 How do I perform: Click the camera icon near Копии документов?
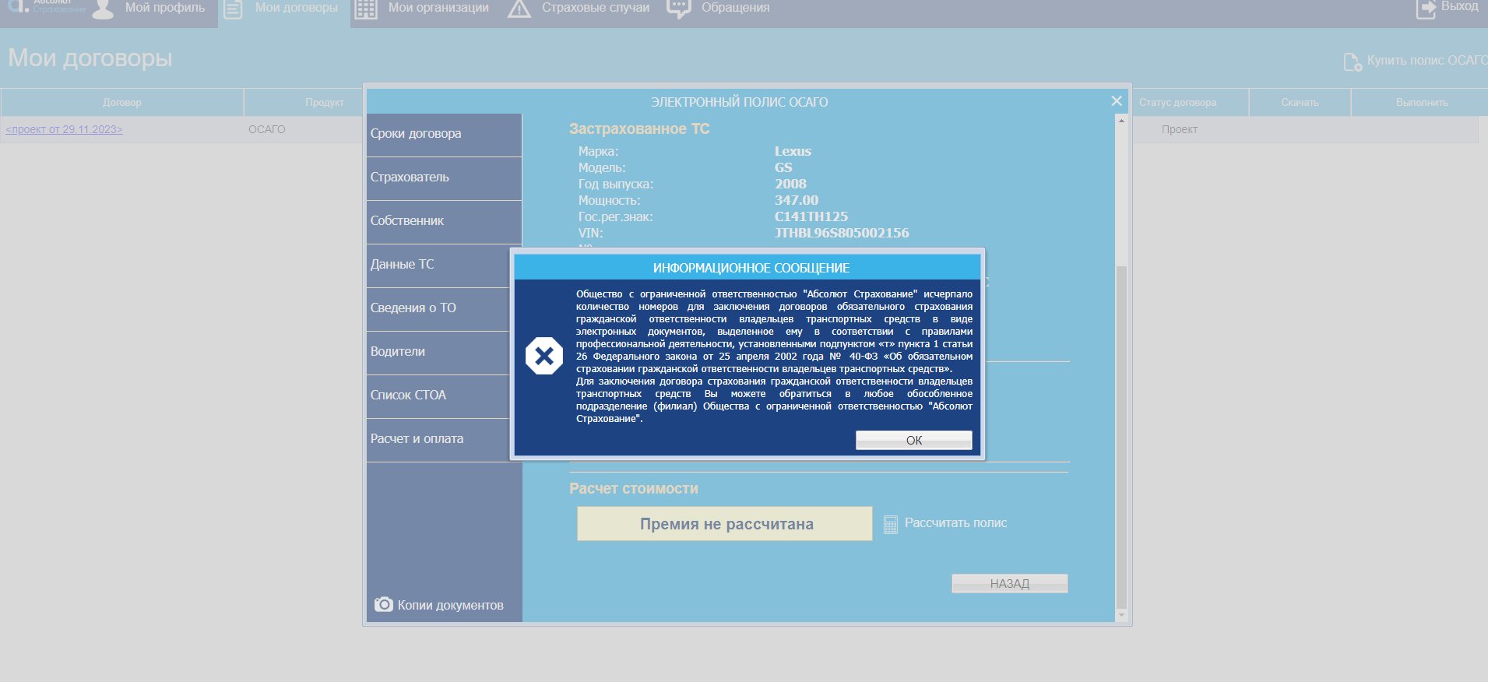383,604
